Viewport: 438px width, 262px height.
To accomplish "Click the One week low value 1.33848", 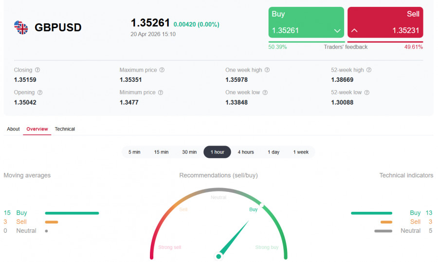I will point(237,102).
